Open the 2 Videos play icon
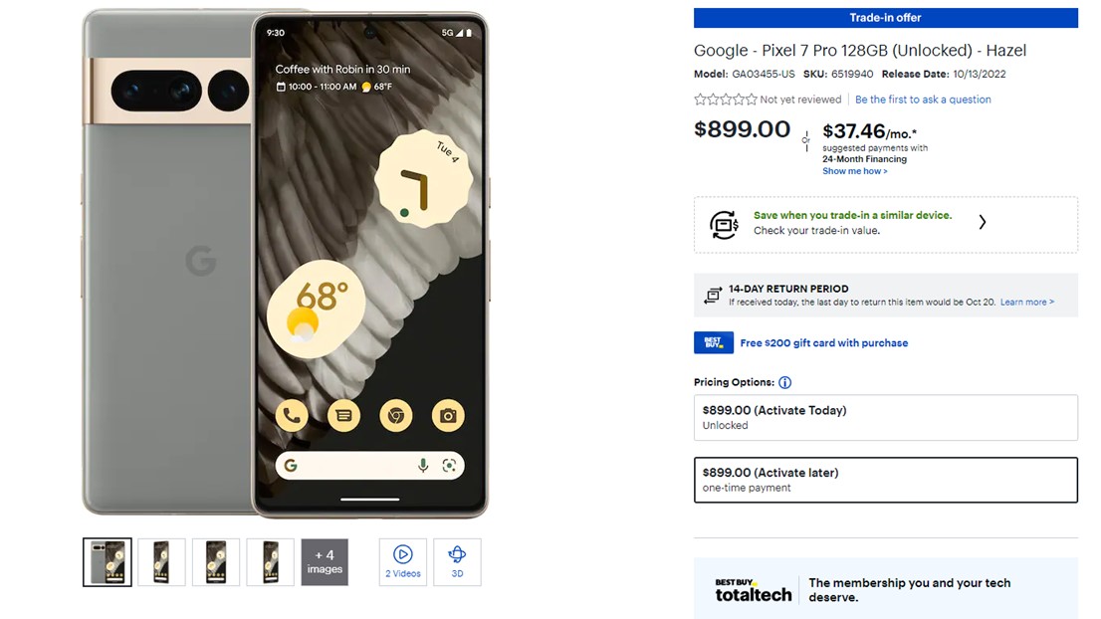The image size is (1101, 619). [402, 554]
